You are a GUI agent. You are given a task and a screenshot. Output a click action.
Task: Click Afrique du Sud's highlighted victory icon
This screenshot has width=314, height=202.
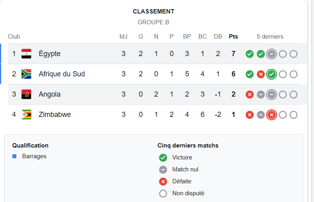(x=272, y=74)
